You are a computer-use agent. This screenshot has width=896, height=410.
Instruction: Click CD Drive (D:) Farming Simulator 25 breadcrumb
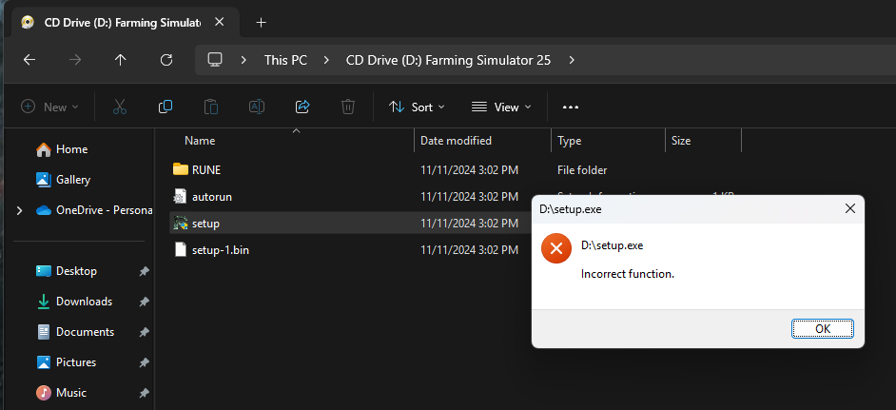click(x=448, y=60)
